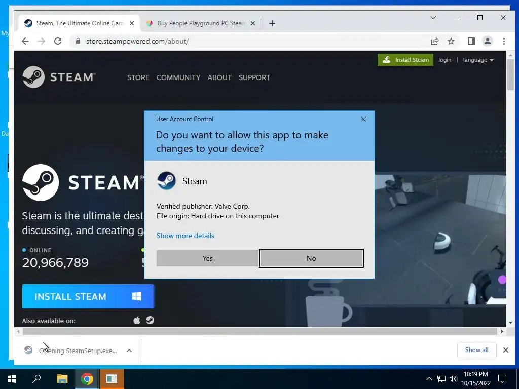Open Chrome three-dot menu
519x389 pixels.
(504, 41)
